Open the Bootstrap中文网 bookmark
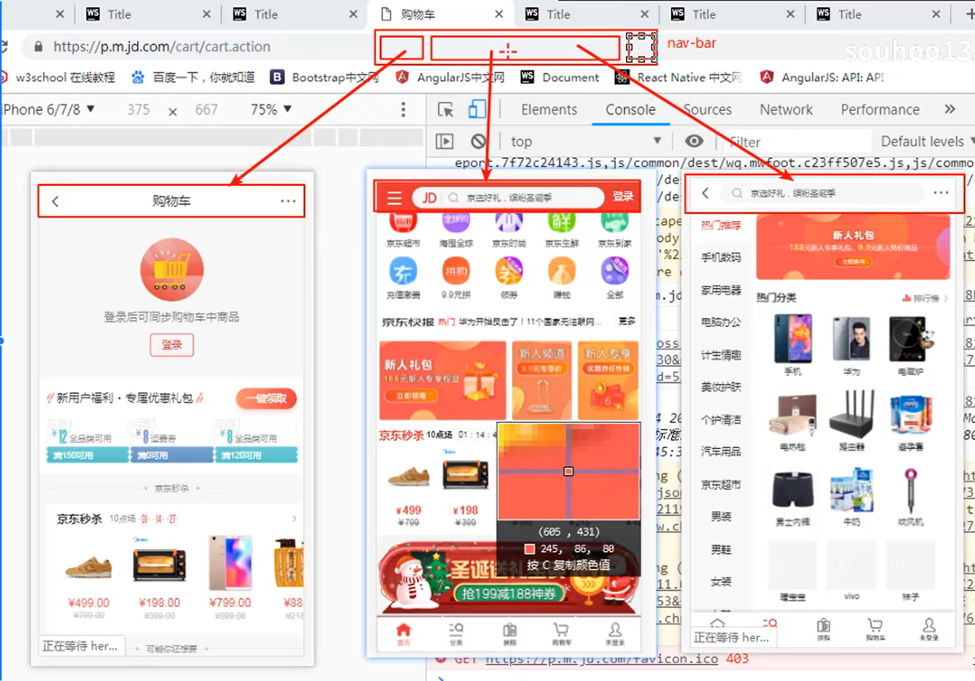Viewport: 975px width, 681px height. click(325, 77)
